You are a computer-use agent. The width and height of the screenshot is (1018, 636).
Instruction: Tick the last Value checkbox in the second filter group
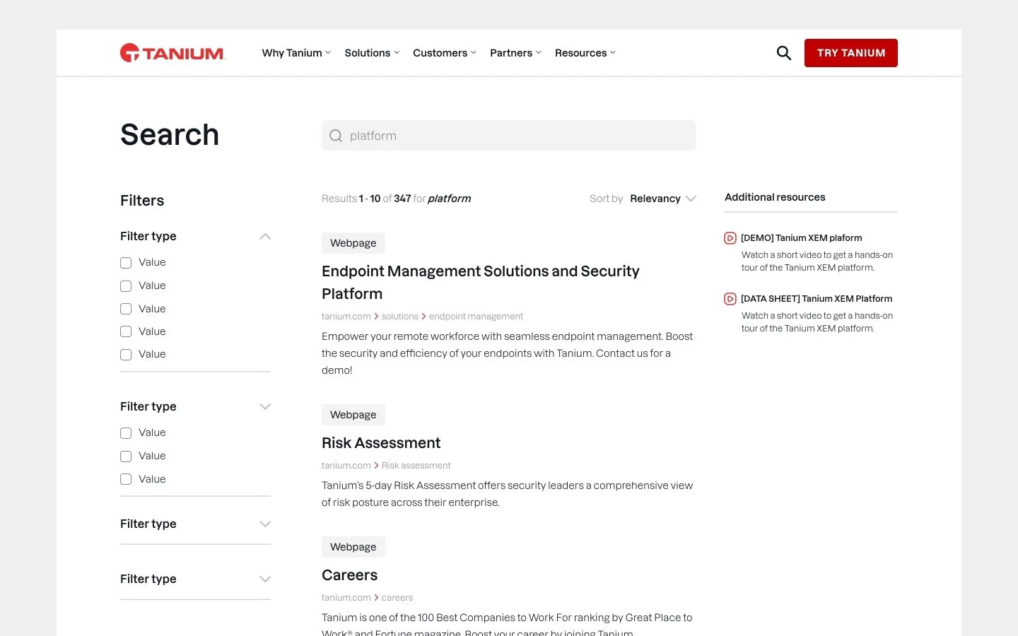pos(126,479)
